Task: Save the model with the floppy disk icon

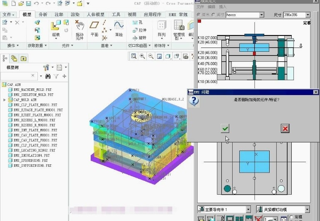Action: click(29, 3)
